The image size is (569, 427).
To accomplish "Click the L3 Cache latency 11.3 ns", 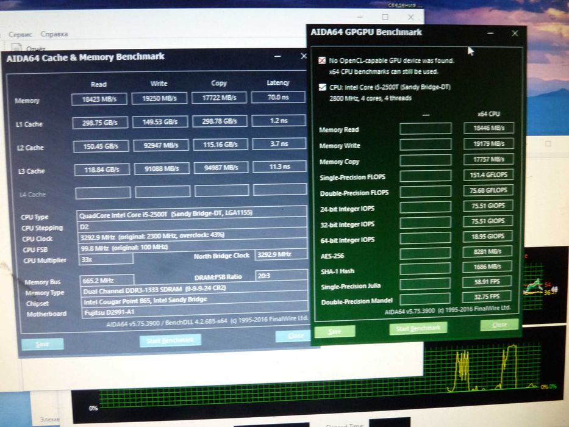I will 280,167.
